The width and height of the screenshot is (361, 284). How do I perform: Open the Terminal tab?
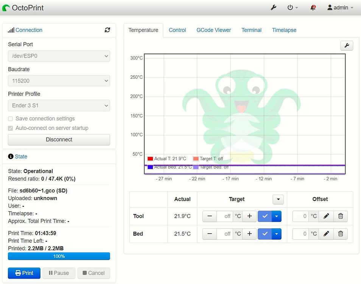tap(251, 30)
